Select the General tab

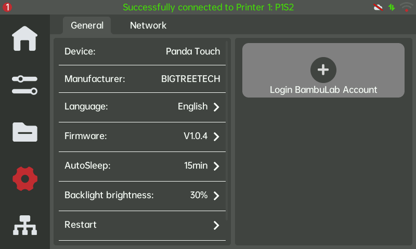[x=87, y=25]
